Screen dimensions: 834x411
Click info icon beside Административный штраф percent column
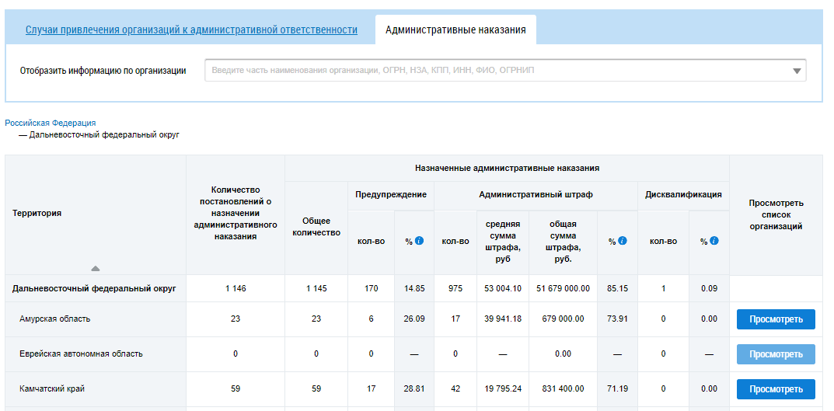623,241
